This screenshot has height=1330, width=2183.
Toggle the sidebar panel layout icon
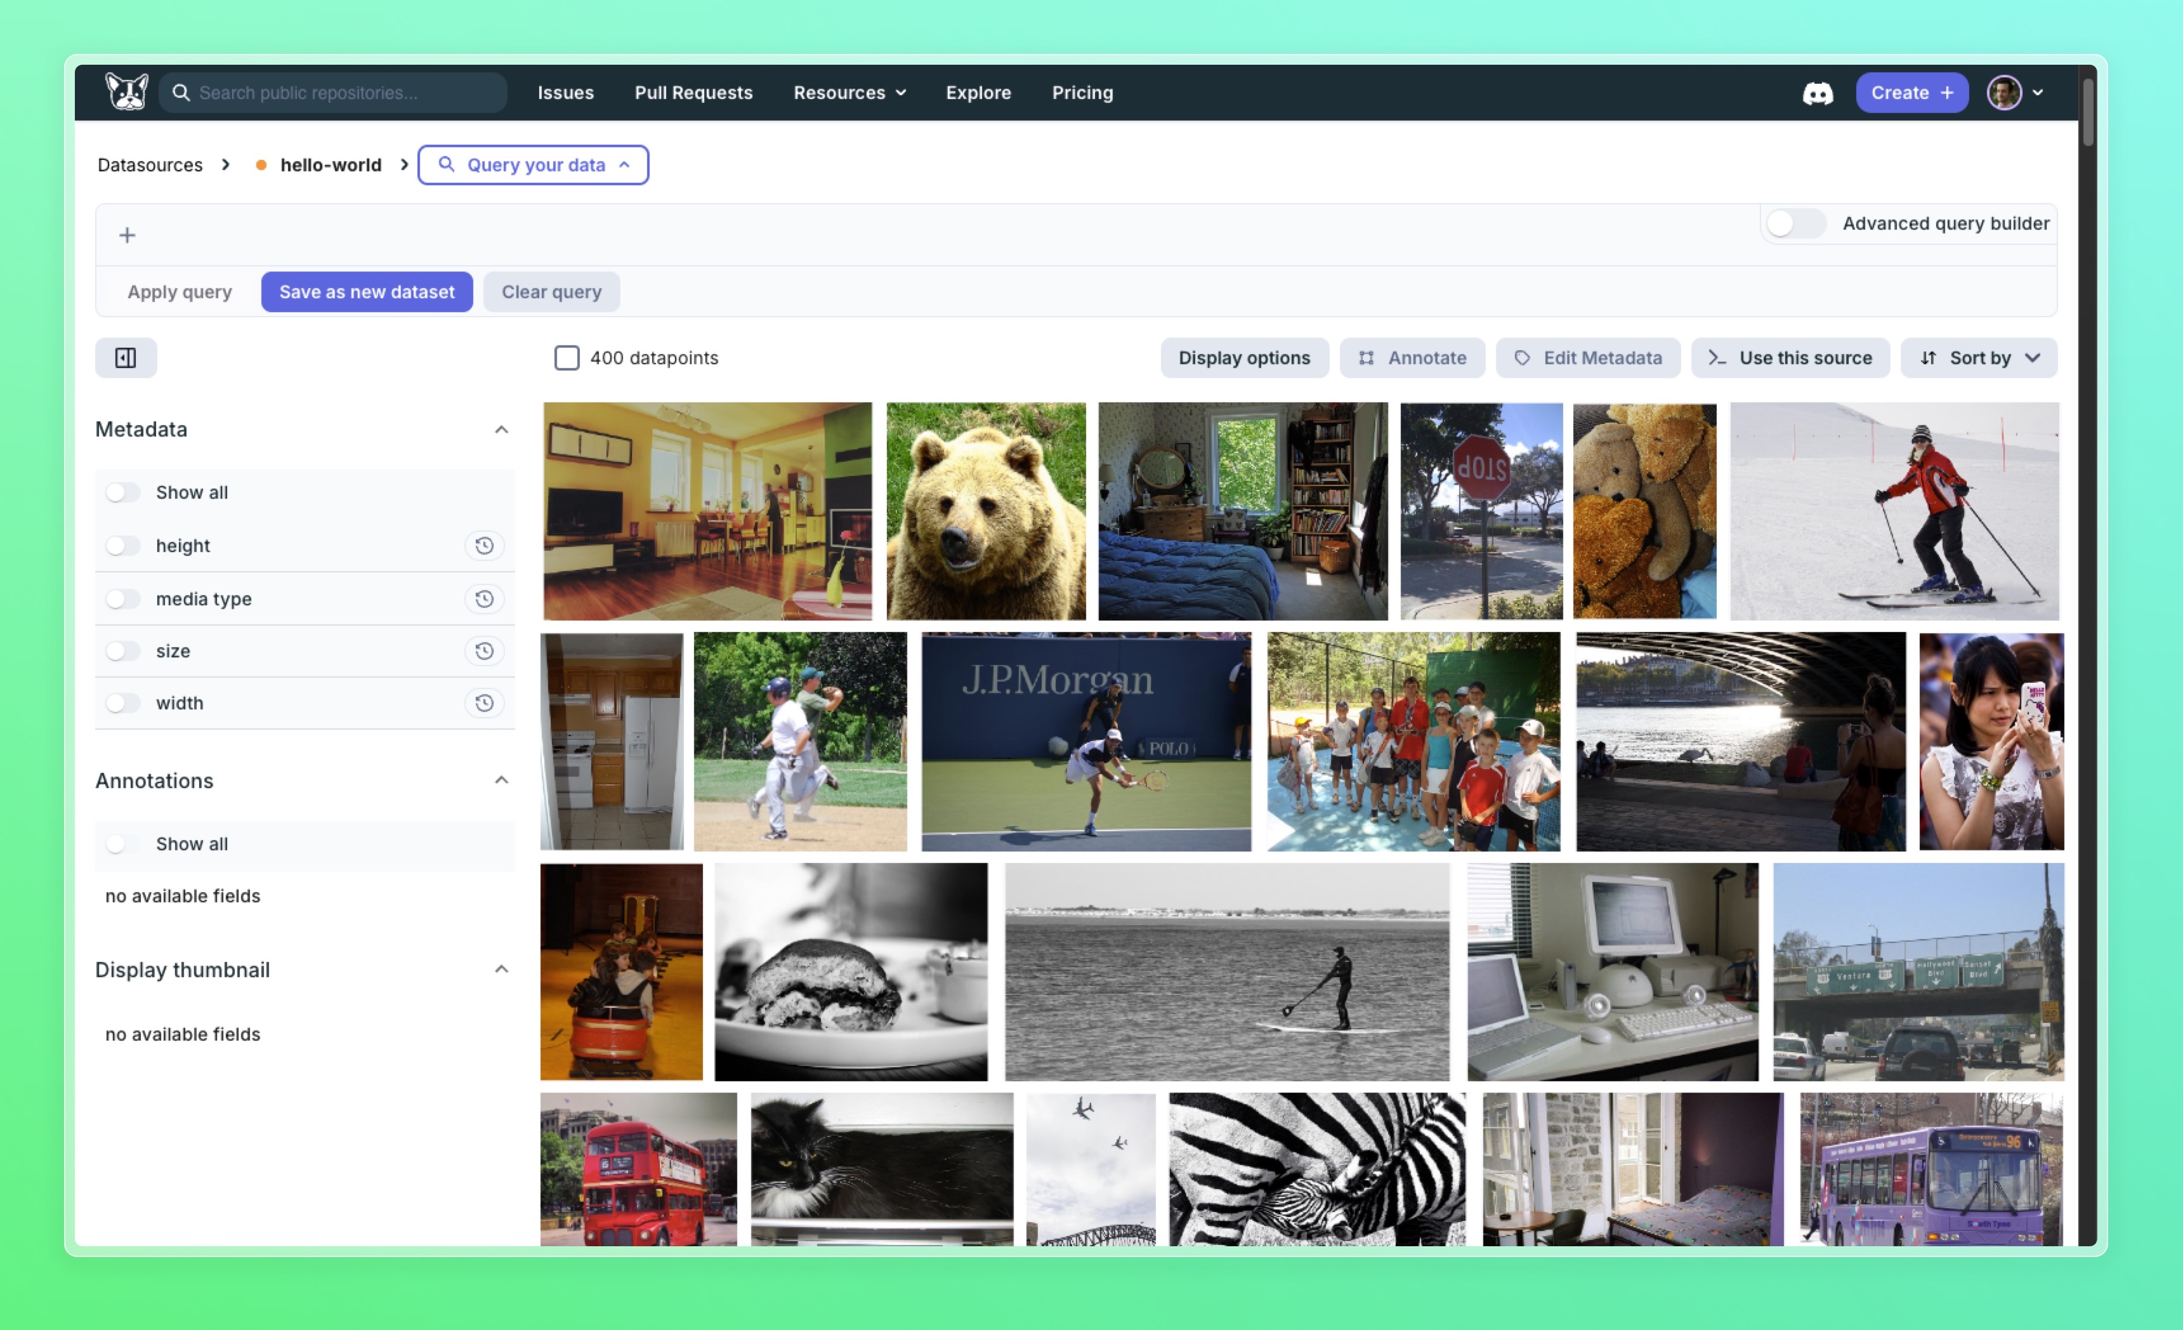tap(126, 358)
